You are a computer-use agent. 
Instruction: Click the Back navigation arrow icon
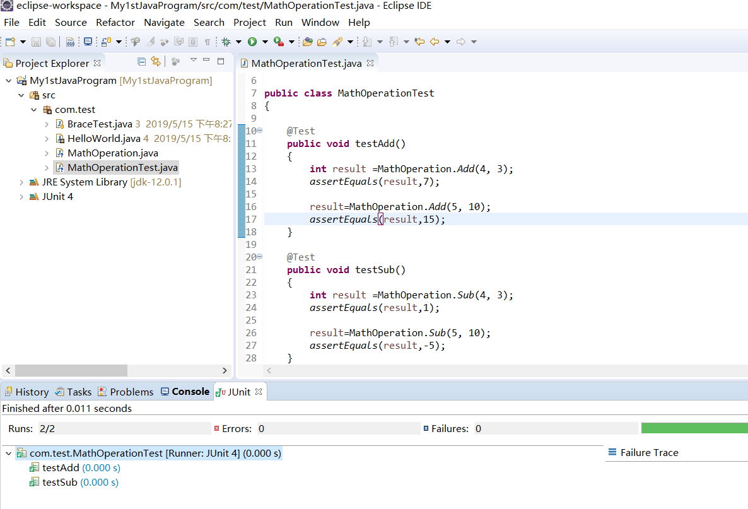click(435, 42)
